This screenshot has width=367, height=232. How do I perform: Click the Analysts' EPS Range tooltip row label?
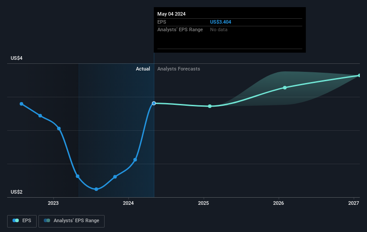[180, 30]
